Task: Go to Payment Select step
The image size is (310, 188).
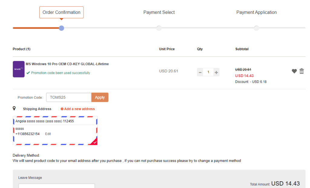Action: pyautogui.click(x=159, y=12)
